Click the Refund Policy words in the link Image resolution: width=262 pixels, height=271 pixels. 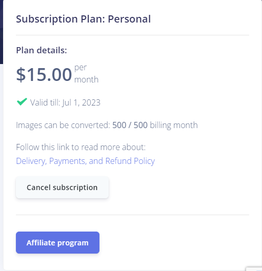(130, 161)
